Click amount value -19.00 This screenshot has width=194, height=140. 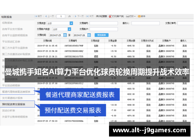pyautogui.click(x=114, y=105)
